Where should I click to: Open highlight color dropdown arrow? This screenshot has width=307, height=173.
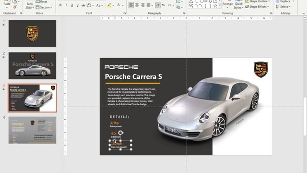[113, 5]
